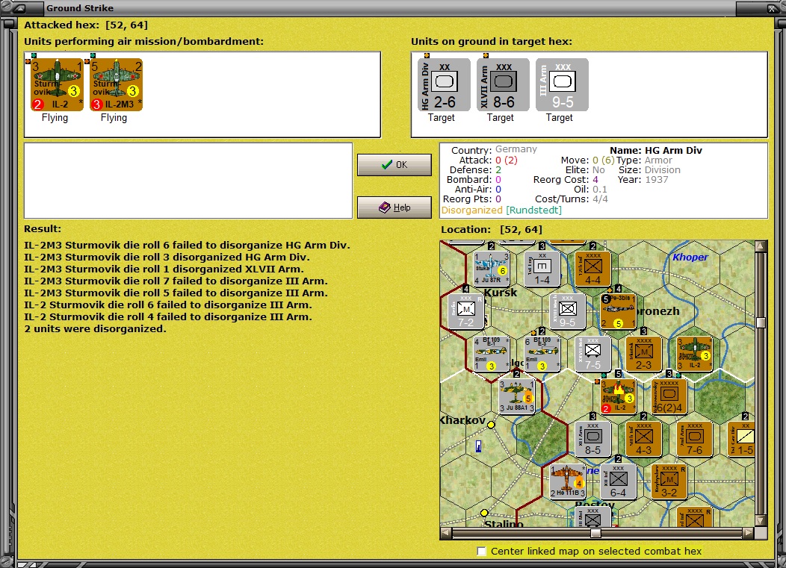This screenshot has width=786, height=568.
Task: Click the 4-4 Soviet infantry army counter
Action: point(593,268)
